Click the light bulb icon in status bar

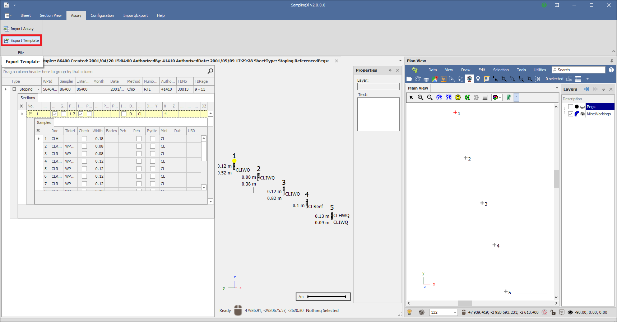(409, 312)
